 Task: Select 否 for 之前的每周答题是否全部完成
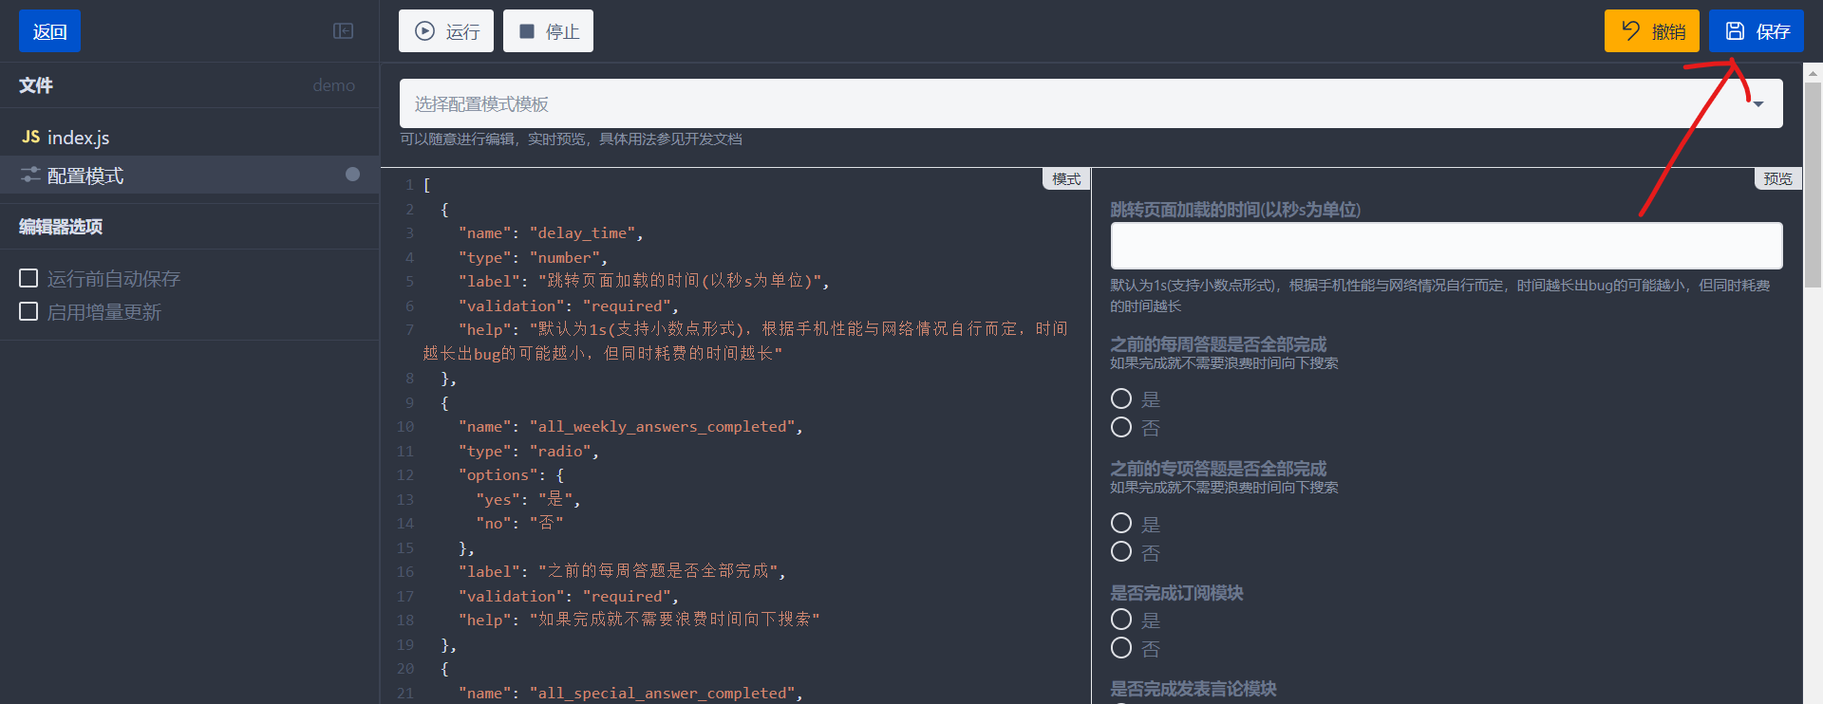click(1121, 427)
